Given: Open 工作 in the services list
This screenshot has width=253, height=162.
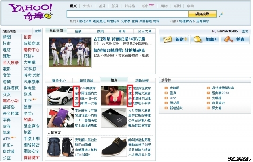Looking at the screenshot, I should point(27,101).
